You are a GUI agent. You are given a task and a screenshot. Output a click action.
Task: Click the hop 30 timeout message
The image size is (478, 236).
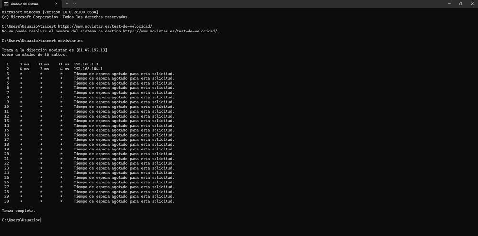(x=124, y=201)
